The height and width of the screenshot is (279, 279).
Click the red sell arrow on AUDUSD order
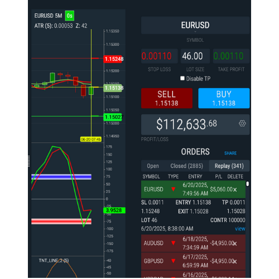(x=173, y=243)
